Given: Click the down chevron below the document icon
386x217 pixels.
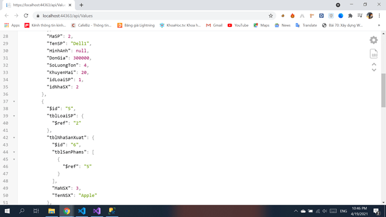Looking at the screenshot, I should point(374,70).
